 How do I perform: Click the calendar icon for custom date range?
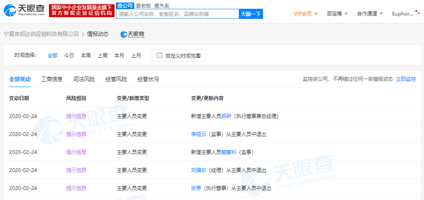pos(159,55)
